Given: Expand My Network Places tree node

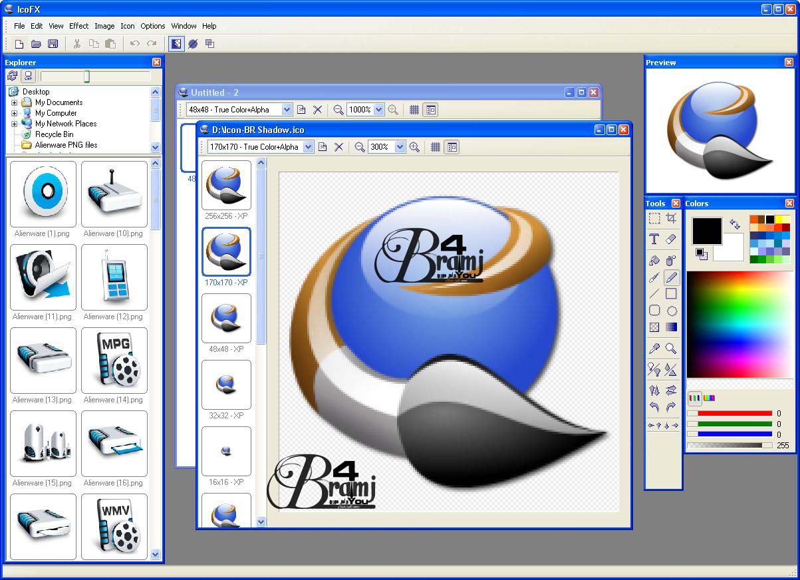Looking at the screenshot, I should [14, 124].
